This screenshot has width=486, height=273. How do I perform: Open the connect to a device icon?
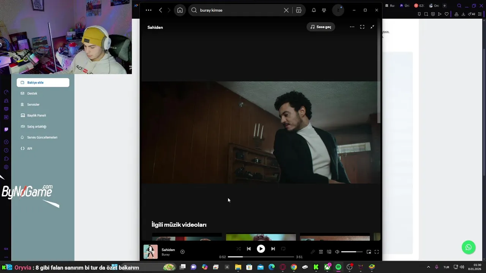tap(329, 252)
